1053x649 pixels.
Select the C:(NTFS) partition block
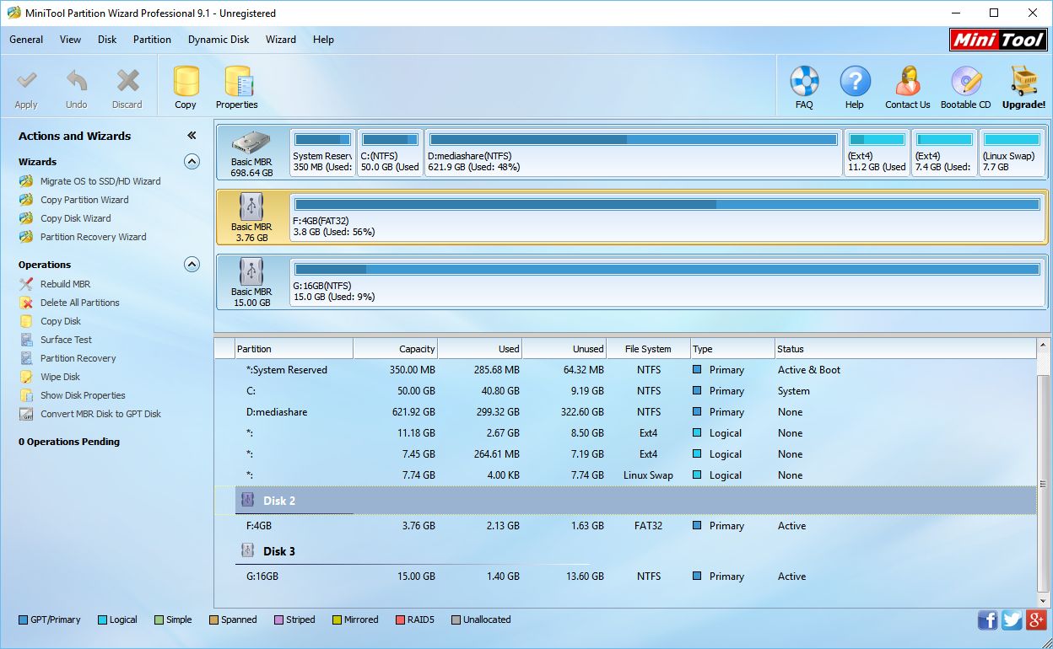tap(390, 153)
